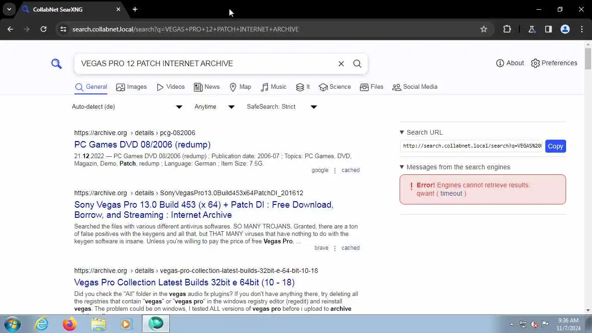Toggle the browser side panel

point(549,29)
